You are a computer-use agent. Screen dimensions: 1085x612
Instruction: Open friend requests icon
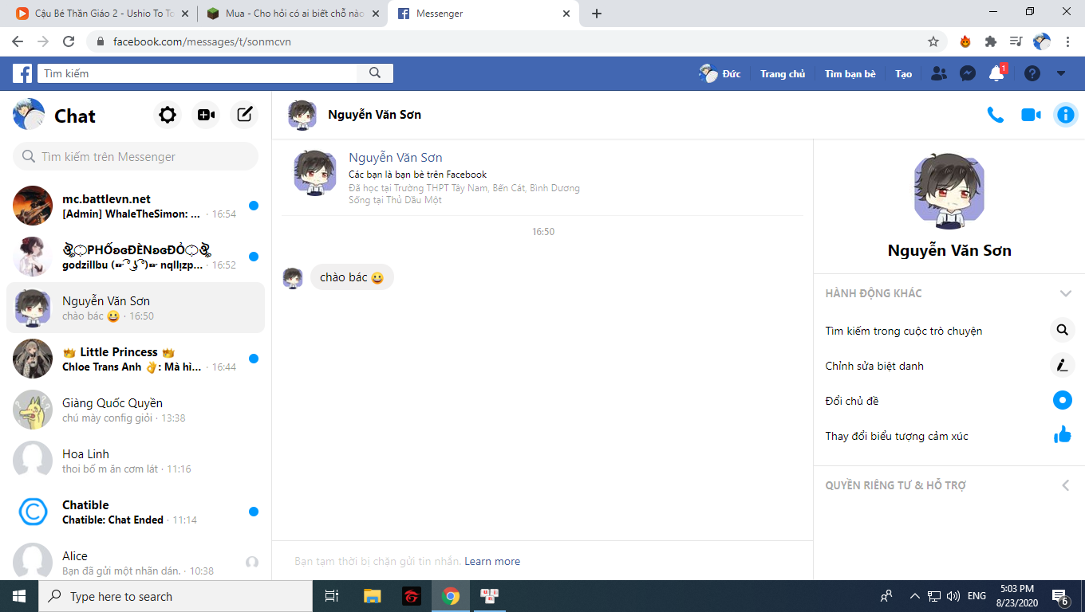tap(939, 73)
